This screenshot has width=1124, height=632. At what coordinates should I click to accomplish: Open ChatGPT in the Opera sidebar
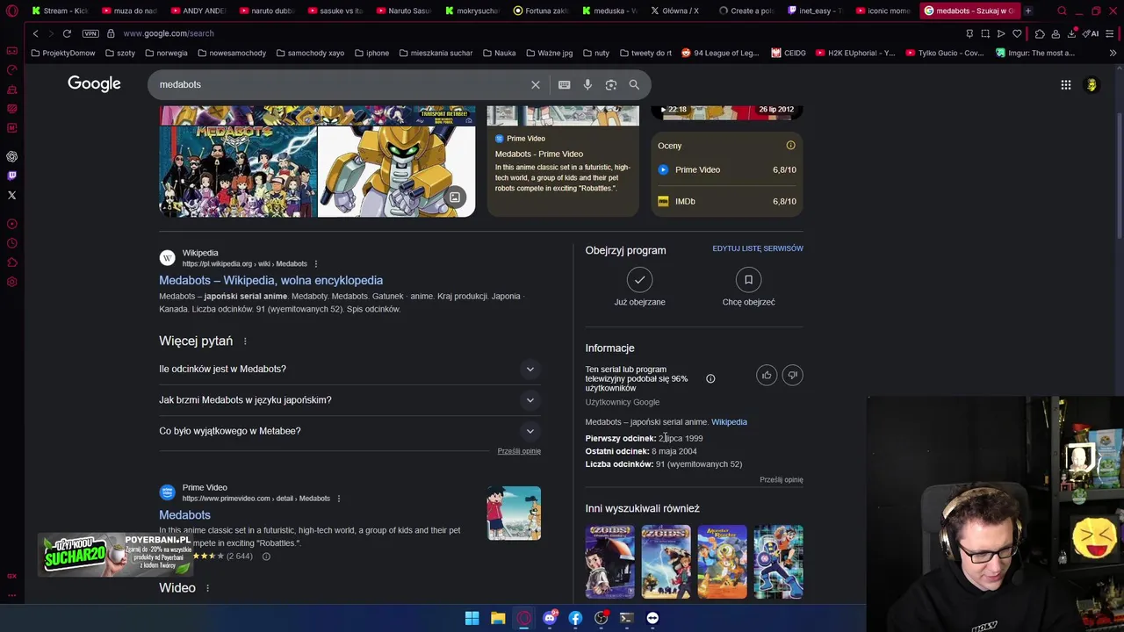[x=11, y=156]
